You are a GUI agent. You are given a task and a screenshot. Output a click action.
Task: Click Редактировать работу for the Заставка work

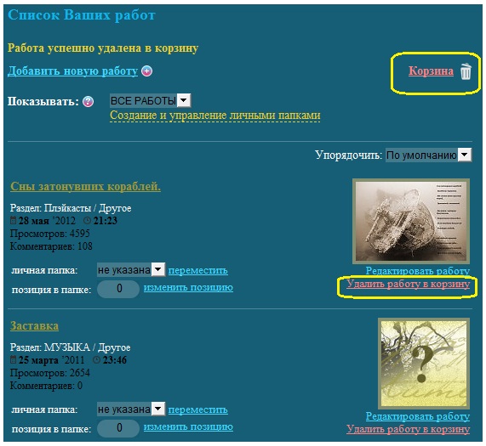(x=418, y=416)
